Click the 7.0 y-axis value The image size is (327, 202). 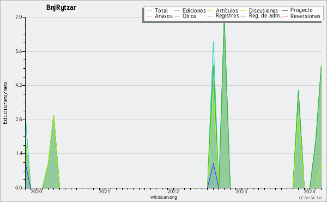click(x=19, y=17)
